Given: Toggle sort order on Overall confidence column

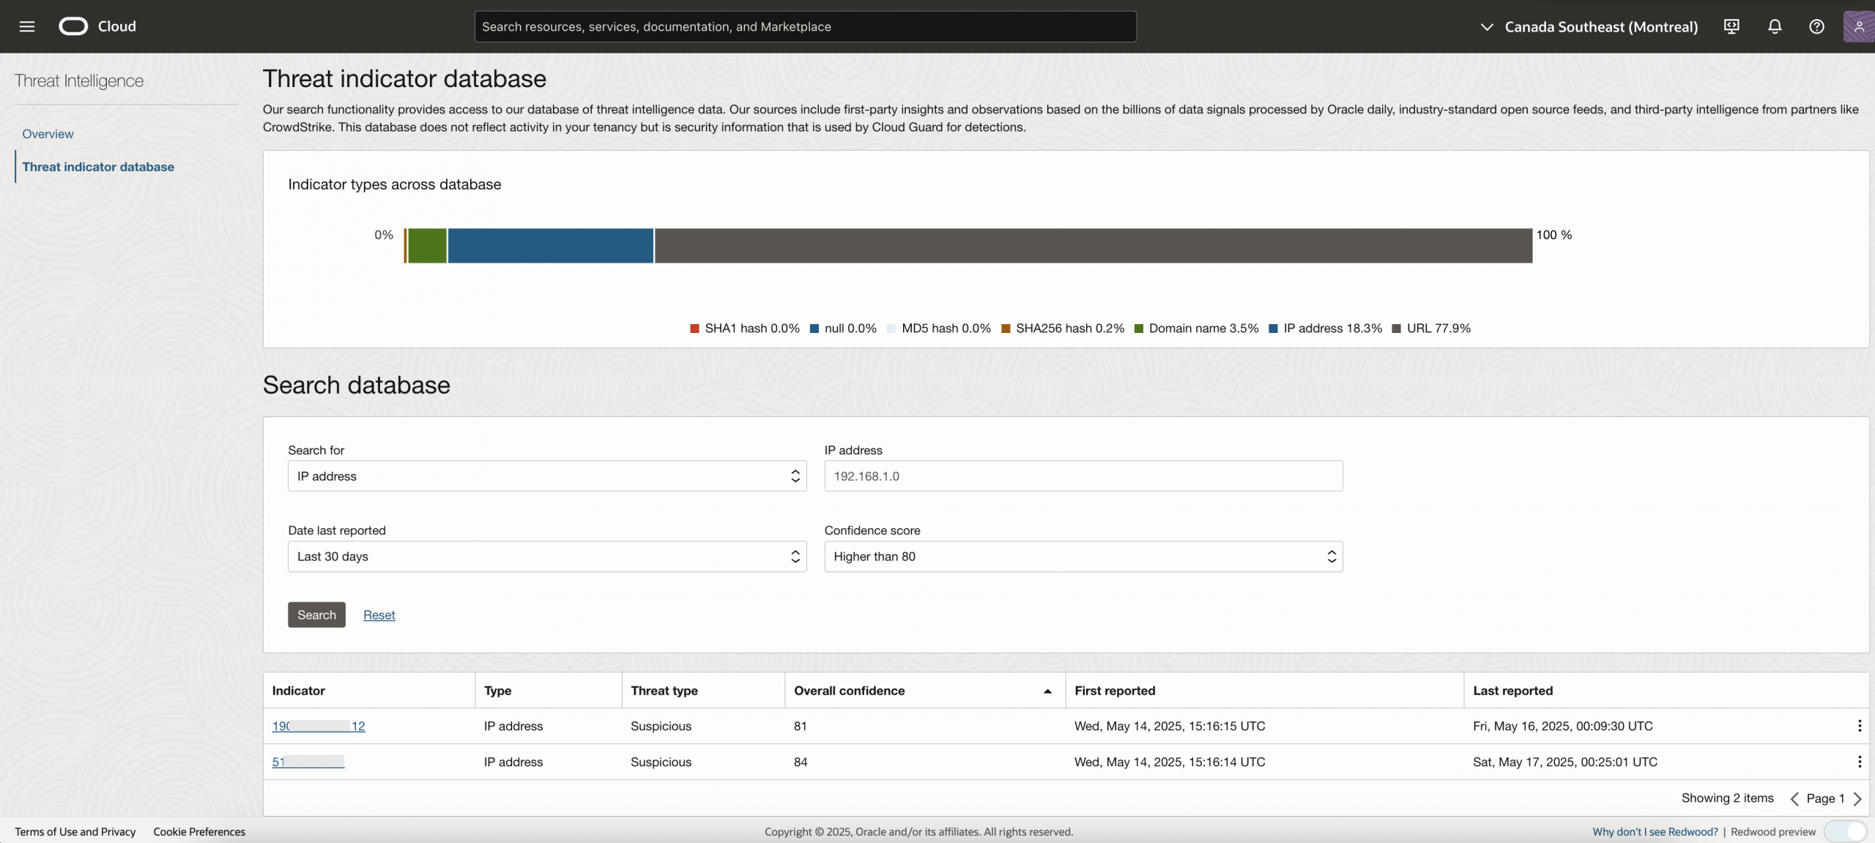Looking at the screenshot, I should point(1047,690).
